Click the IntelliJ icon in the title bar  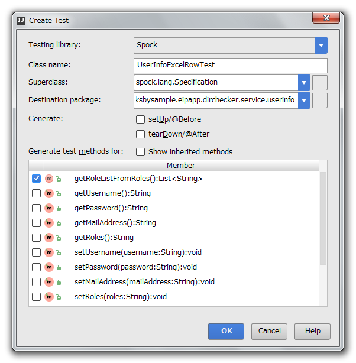[21, 21]
